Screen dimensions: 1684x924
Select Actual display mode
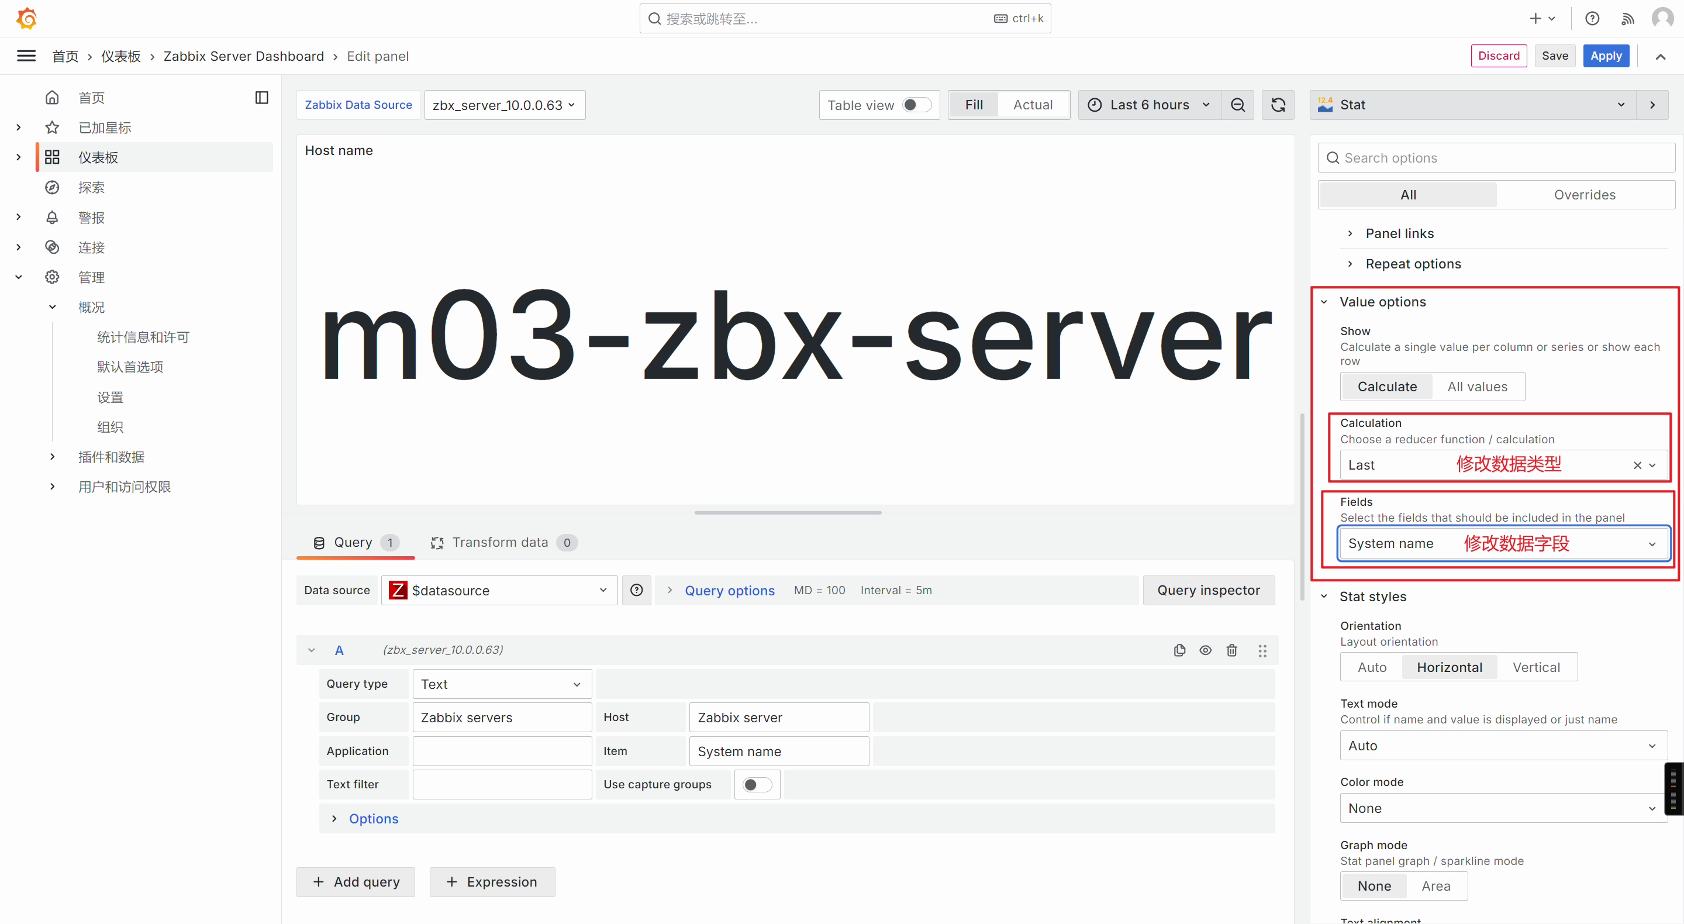1032,105
